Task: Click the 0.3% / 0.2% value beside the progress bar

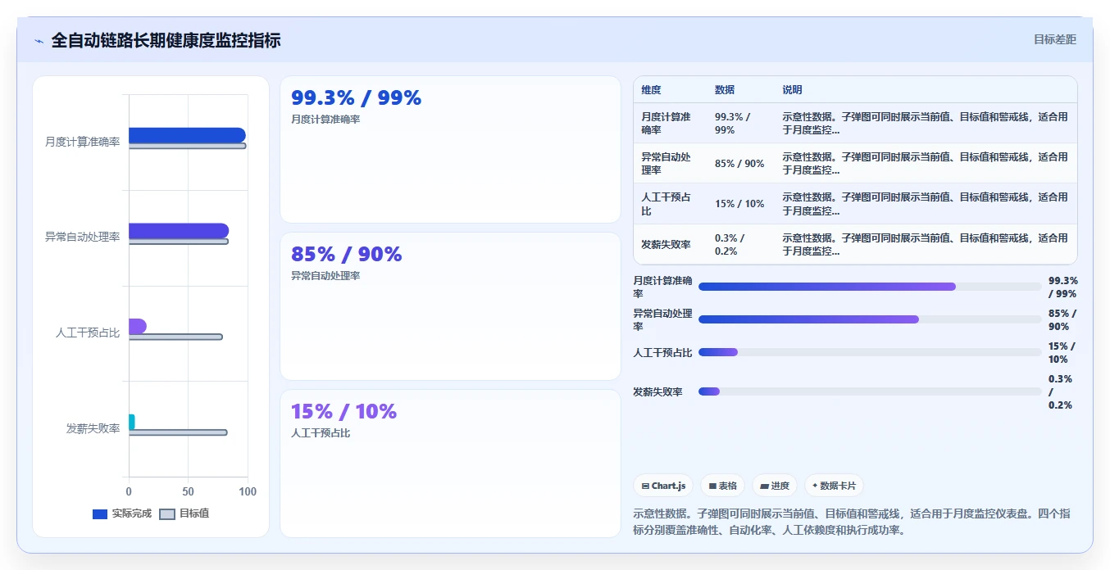Action: tap(1061, 391)
